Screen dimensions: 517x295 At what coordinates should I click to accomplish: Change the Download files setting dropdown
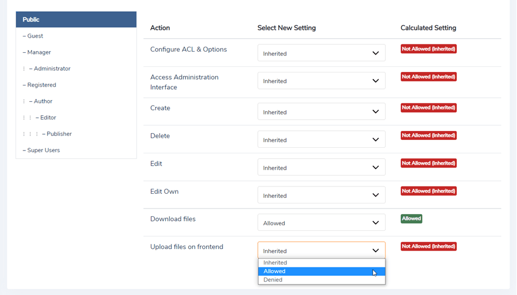coord(321,223)
